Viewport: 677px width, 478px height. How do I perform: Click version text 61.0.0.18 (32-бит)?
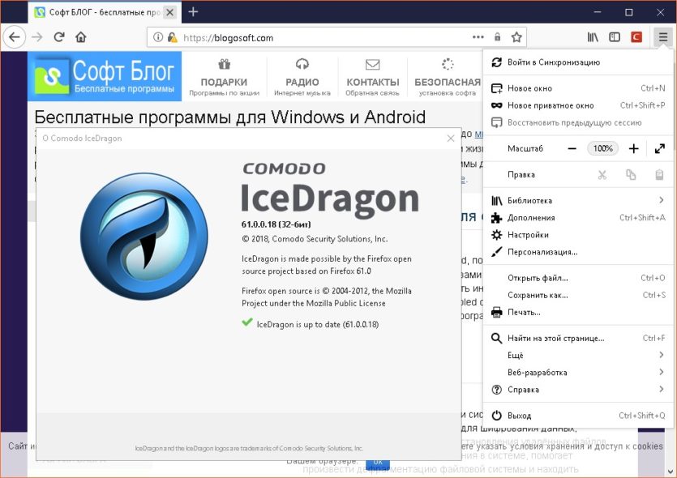point(276,224)
